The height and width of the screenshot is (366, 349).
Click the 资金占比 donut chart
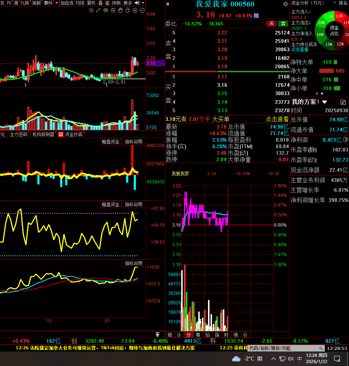point(334,30)
